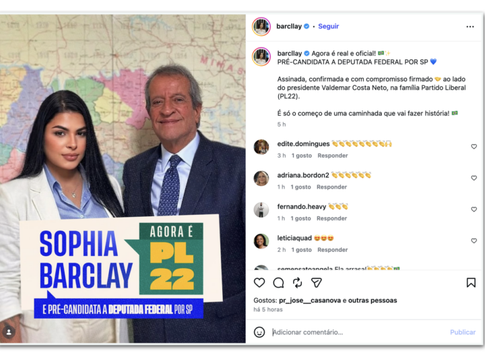Click the Publicar button
The width and height of the screenshot is (485, 357).
463,332
